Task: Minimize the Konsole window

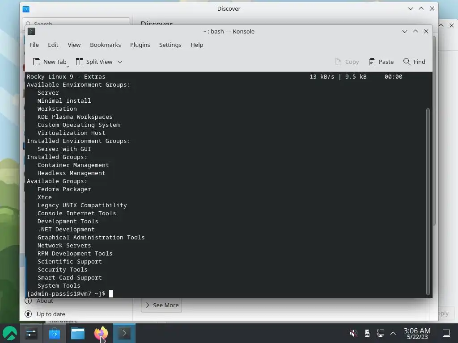Action: (x=404, y=31)
